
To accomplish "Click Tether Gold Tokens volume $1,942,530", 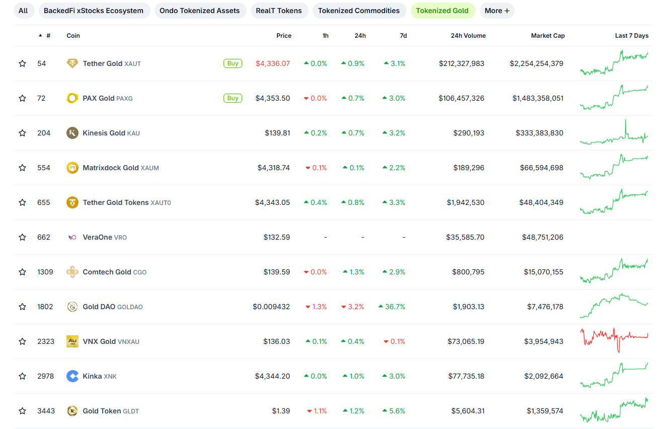I will pyautogui.click(x=466, y=202).
